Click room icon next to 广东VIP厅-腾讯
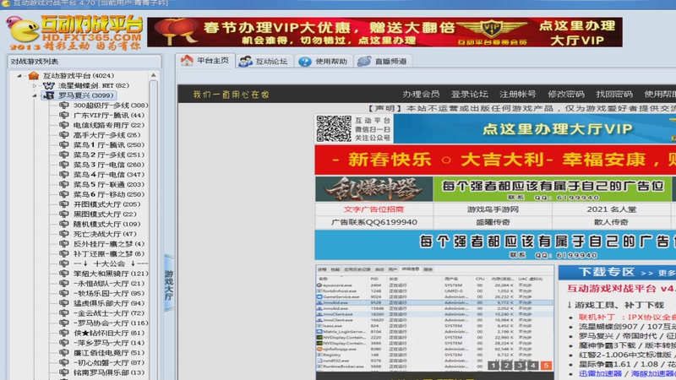This screenshot has width=676, height=380. pos(64,115)
